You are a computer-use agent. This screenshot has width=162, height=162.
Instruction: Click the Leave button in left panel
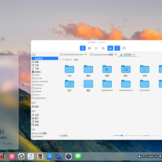(x=9, y=143)
